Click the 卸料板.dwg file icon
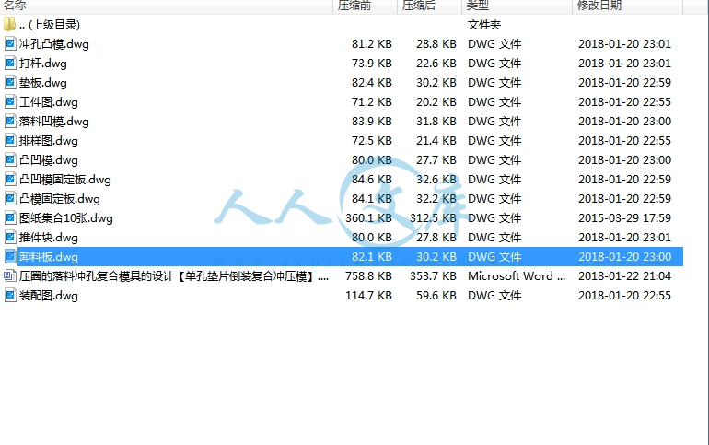Image resolution: width=709 pixels, height=445 pixels. click(10, 257)
